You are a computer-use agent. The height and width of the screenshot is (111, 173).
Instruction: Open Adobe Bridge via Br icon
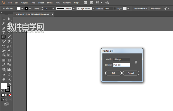[x=85, y=3]
